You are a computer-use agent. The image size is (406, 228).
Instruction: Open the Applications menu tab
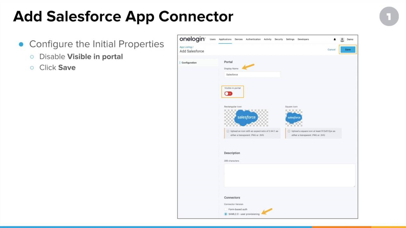click(x=225, y=39)
